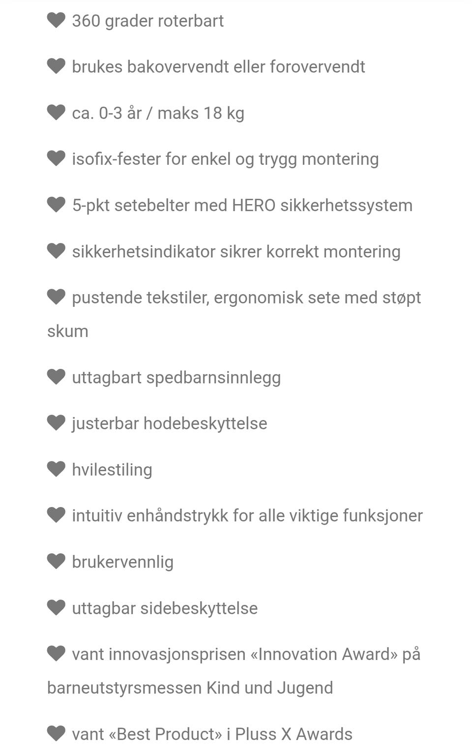
Task: Click heart icon beside 360 grader roterbart
Action: [x=56, y=20]
